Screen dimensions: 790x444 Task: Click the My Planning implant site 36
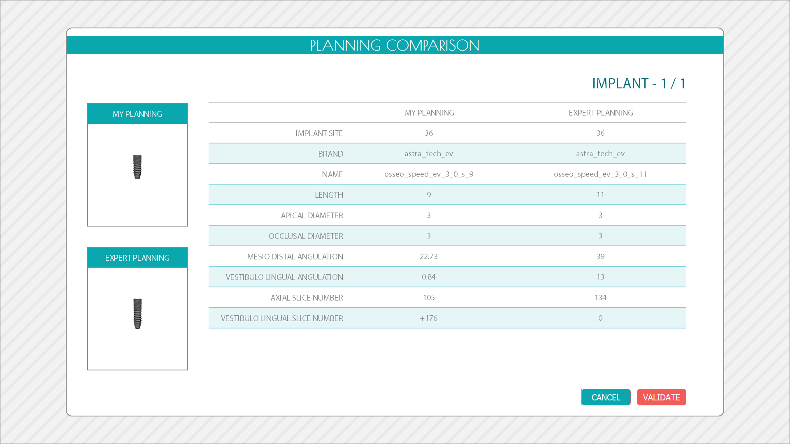pos(429,133)
